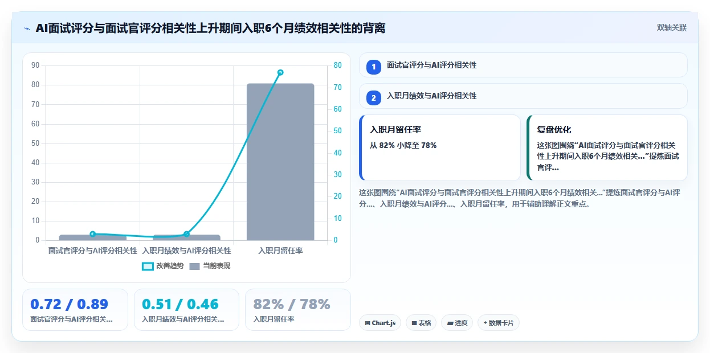The width and height of the screenshot is (710, 353).
Task: Click the 入职月绩效与AI评分相关性 small bar
Action: [186, 237]
